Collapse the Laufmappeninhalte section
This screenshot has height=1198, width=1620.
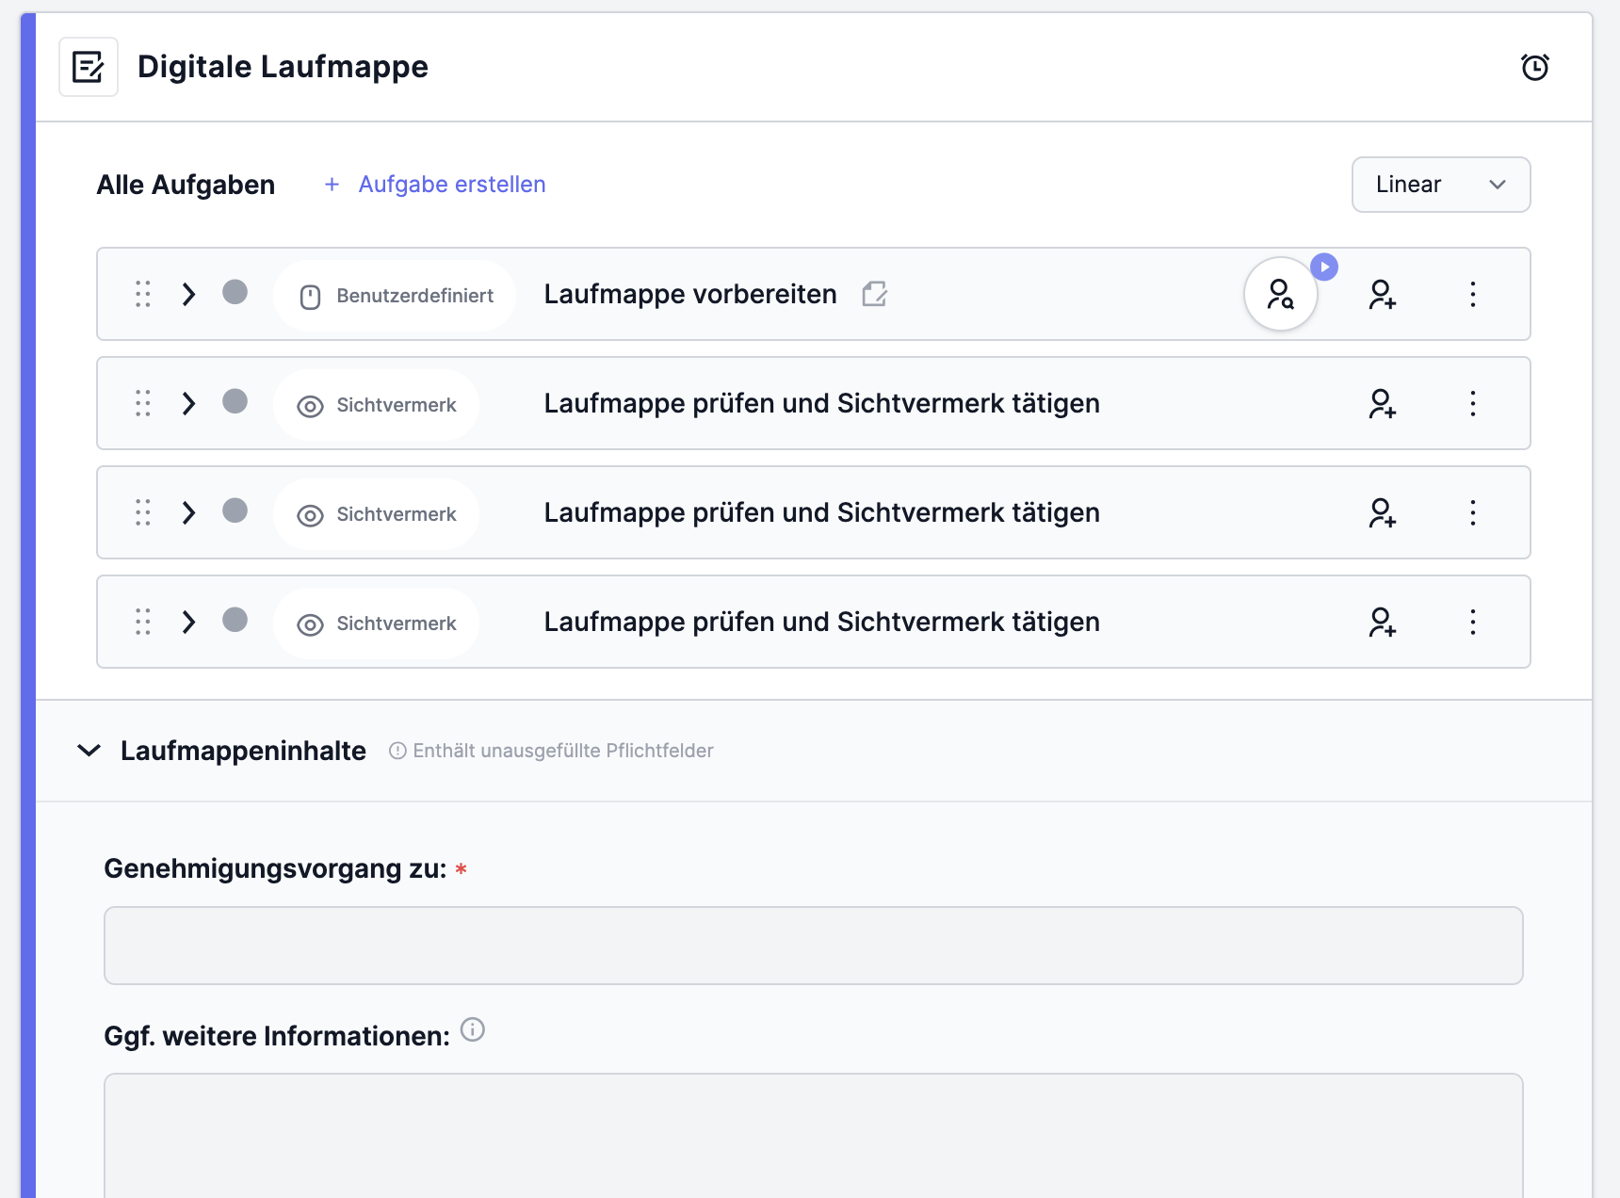[89, 751]
